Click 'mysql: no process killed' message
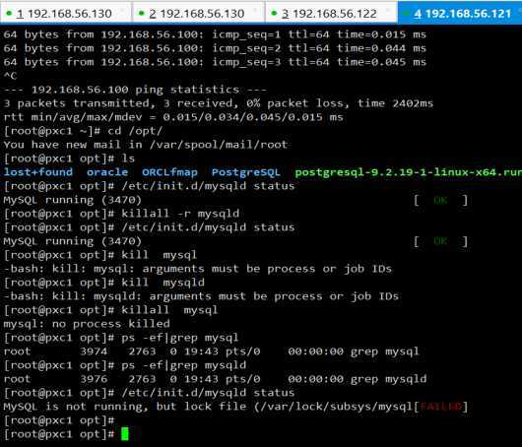The height and width of the screenshot is (447, 522). point(87,324)
